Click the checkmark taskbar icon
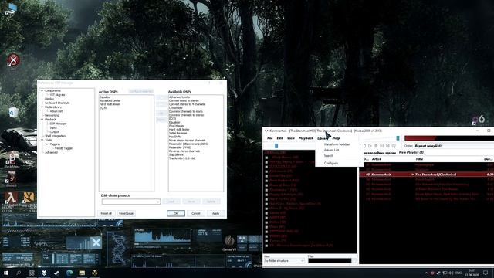 (x=56, y=273)
